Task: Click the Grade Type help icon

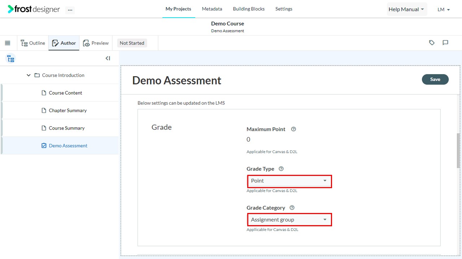Action: click(x=281, y=169)
